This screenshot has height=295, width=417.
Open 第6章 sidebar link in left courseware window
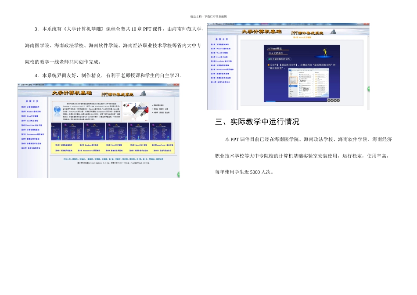point(30,130)
